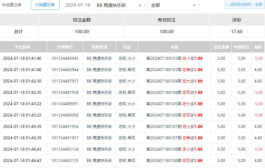The height and width of the screenshot is (168, 265).
Task: Select order number 101334487957
Action: coord(65,81)
